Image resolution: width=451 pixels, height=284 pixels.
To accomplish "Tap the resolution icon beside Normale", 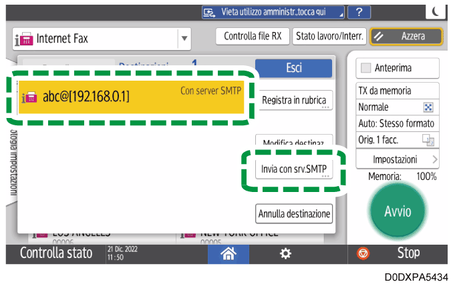I will (428, 107).
